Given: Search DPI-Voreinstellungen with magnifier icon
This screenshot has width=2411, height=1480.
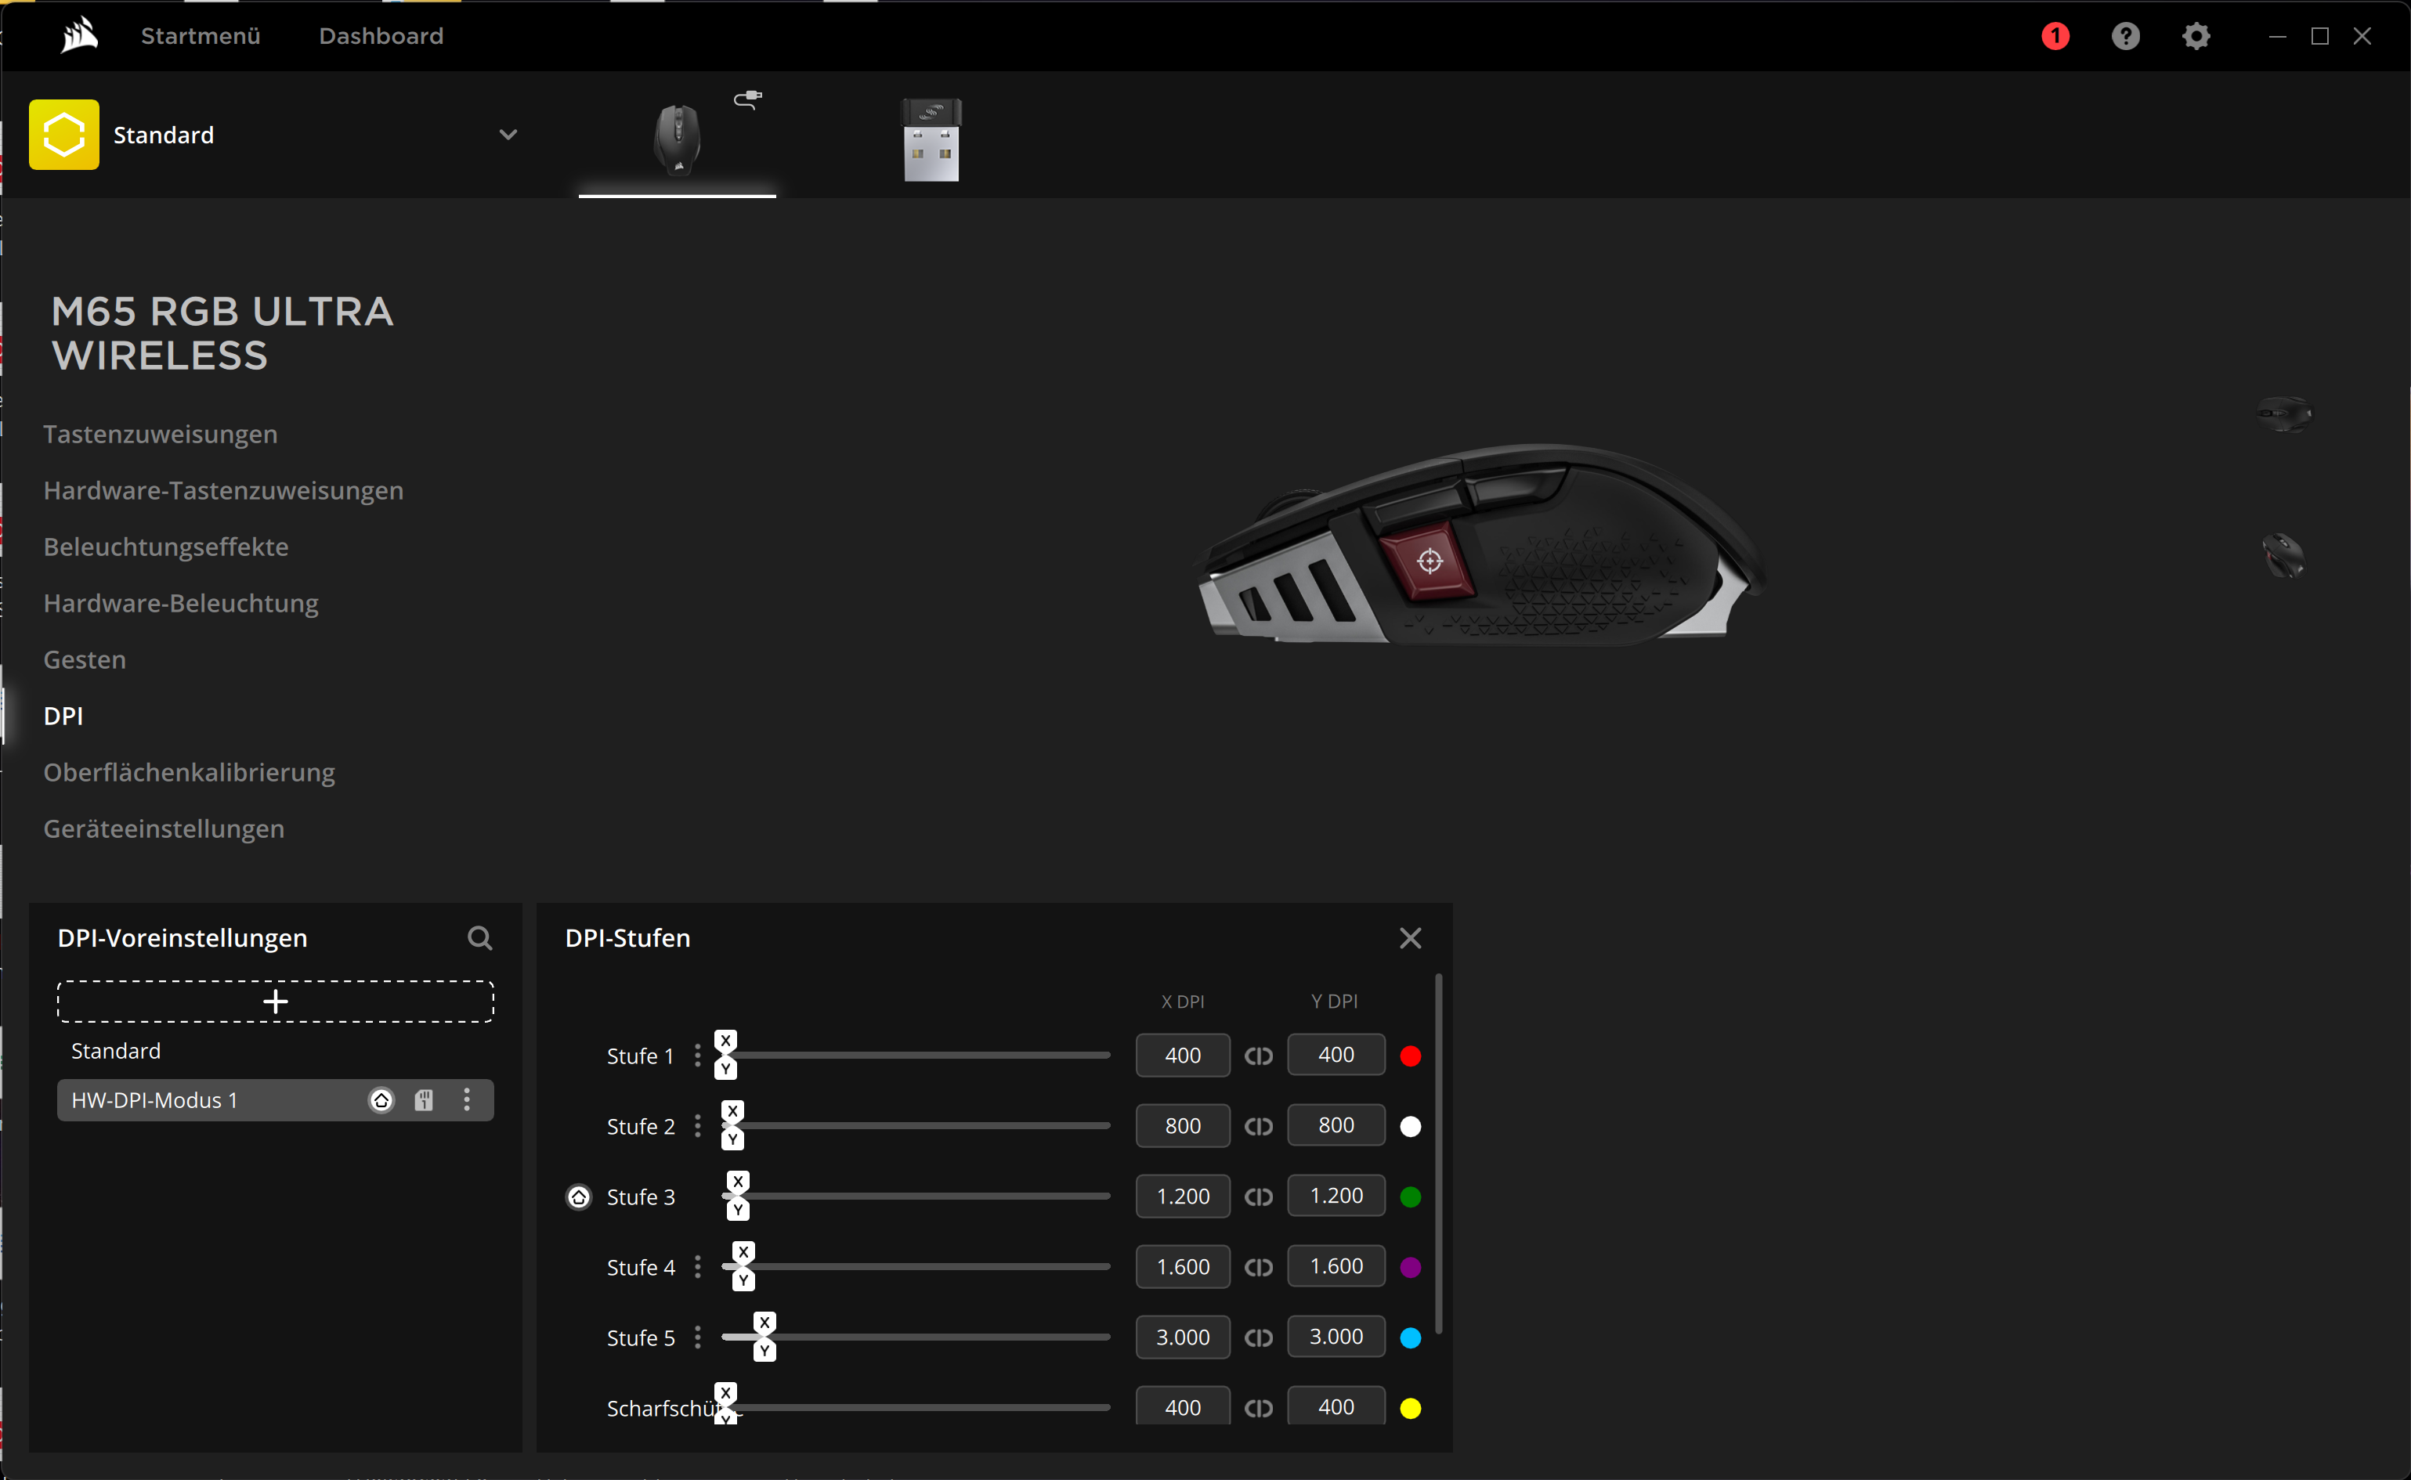Looking at the screenshot, I should pyautogui.click(x=479, y=938).
